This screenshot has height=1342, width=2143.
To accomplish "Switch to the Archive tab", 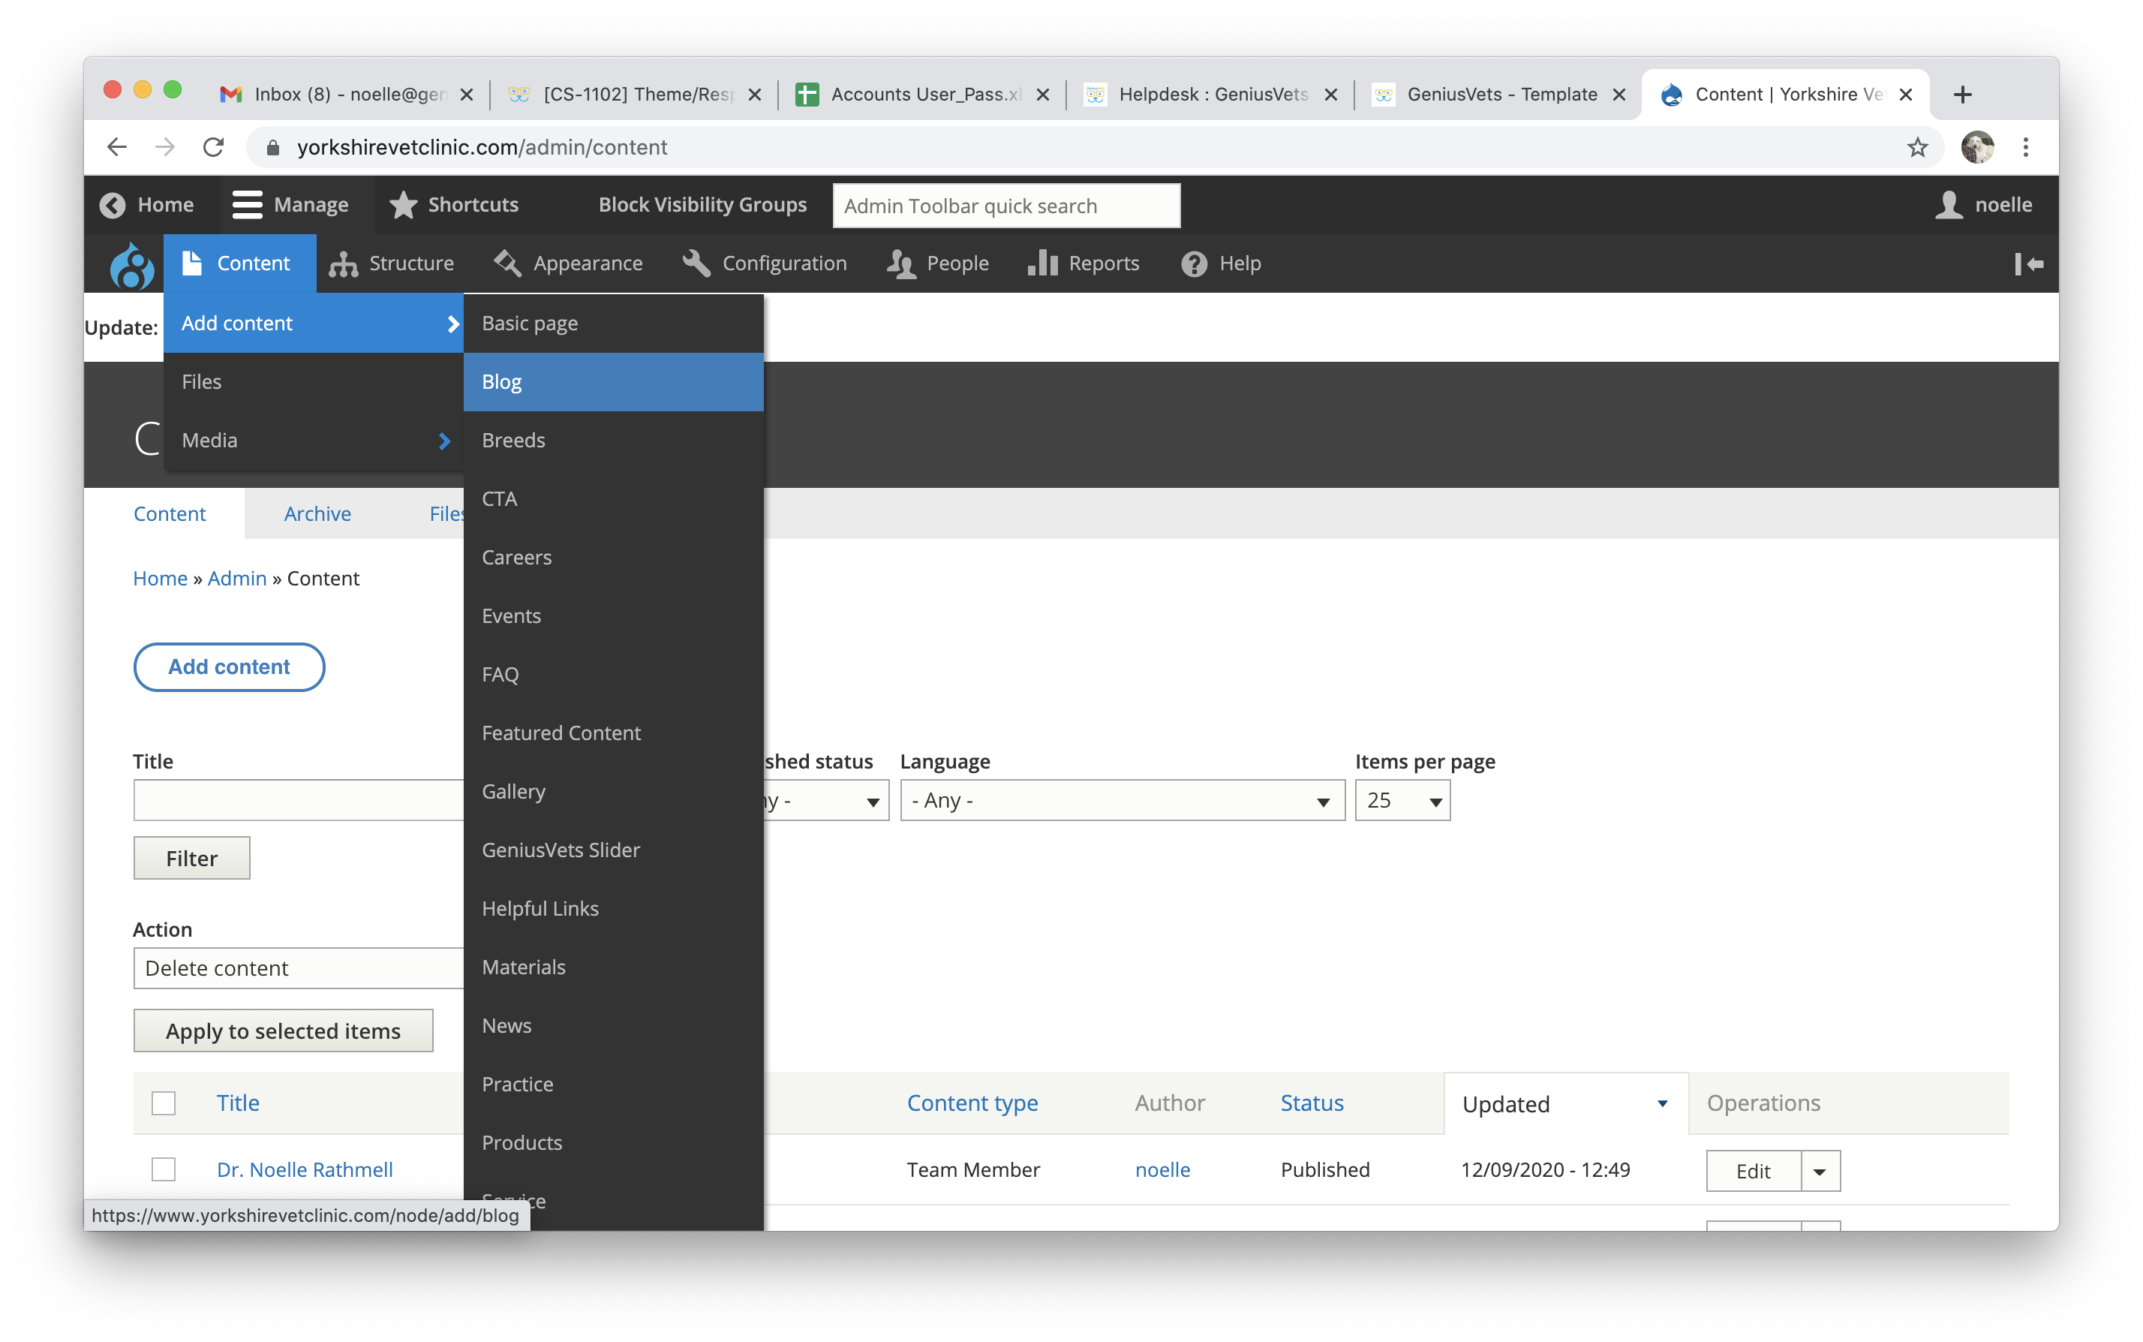I will 317,514.
